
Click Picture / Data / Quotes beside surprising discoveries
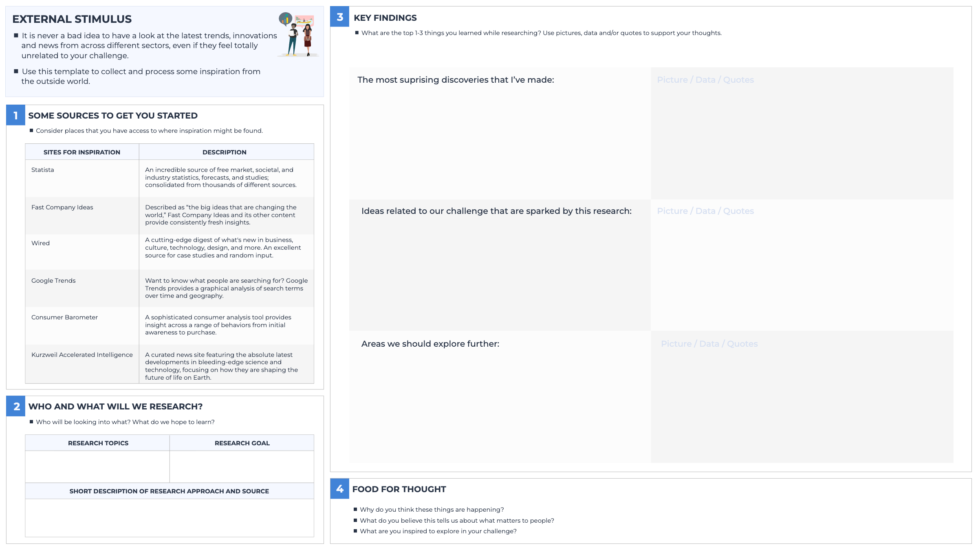coord(705,80)
